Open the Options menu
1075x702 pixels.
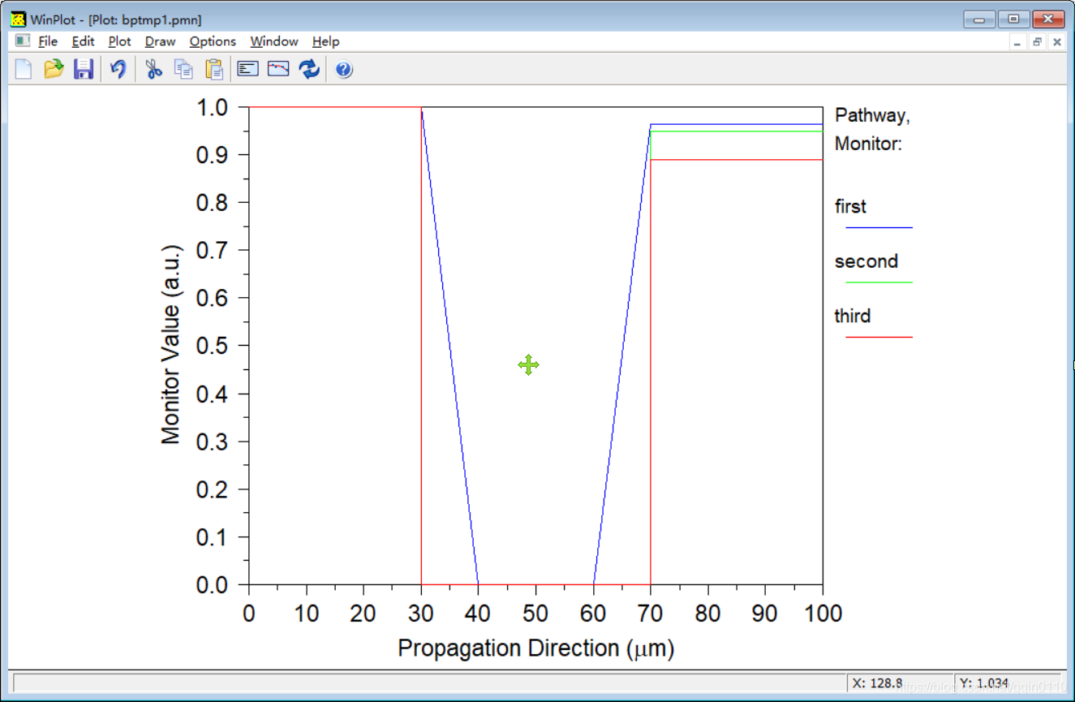point(213,41)
